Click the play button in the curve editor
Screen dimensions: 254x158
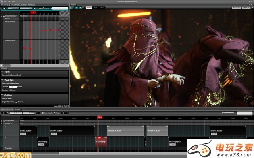pos(2,8)
